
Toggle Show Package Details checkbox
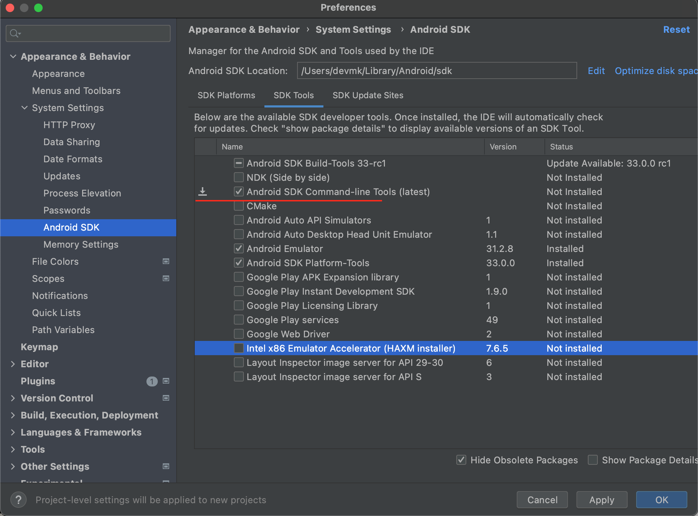(593, 460)
